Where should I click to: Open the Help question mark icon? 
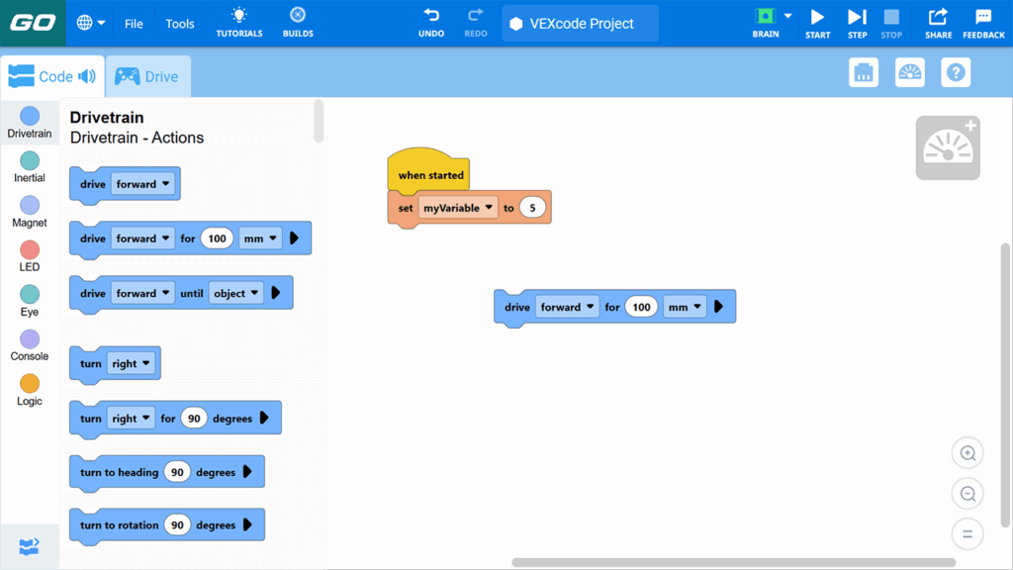click(956, 72)
